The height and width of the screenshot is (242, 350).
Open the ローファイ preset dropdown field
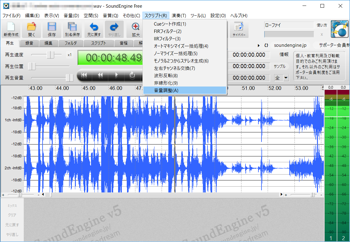(289, 25)
